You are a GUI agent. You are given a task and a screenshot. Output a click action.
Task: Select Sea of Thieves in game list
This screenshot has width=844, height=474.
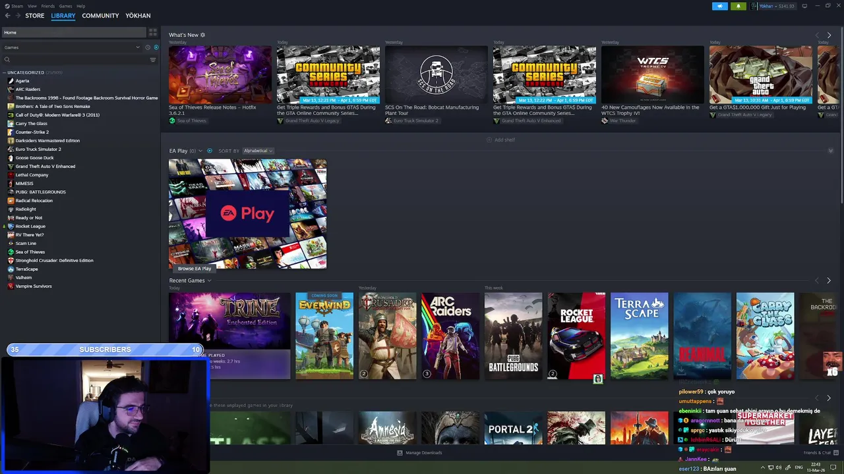[30, 251]
